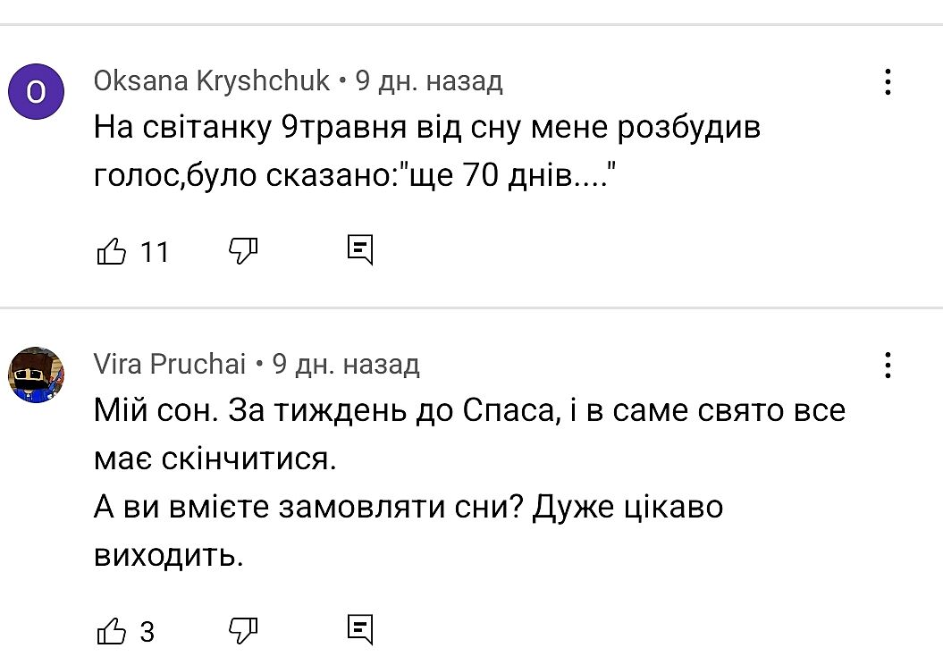
Task: Visit Vira Pruchai's channel name link
Action: coord(170,365)
